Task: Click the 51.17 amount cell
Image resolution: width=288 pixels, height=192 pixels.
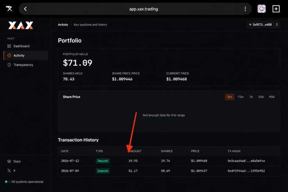Action: point(133,171)
